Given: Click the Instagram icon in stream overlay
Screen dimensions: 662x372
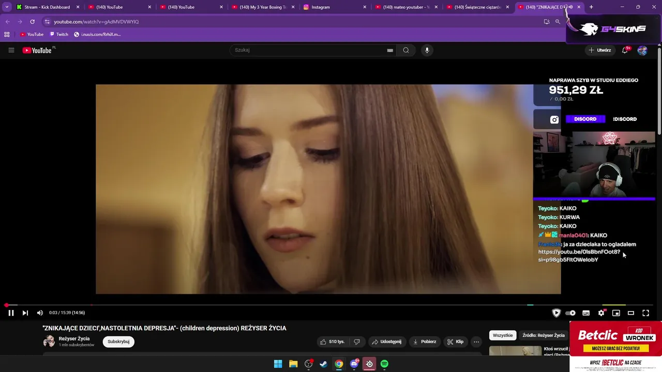Looking at the screenshot, I should tap(554, 119).
